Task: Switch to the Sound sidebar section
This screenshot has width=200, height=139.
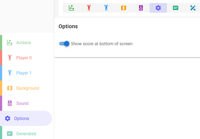Action: coord(22,103)
